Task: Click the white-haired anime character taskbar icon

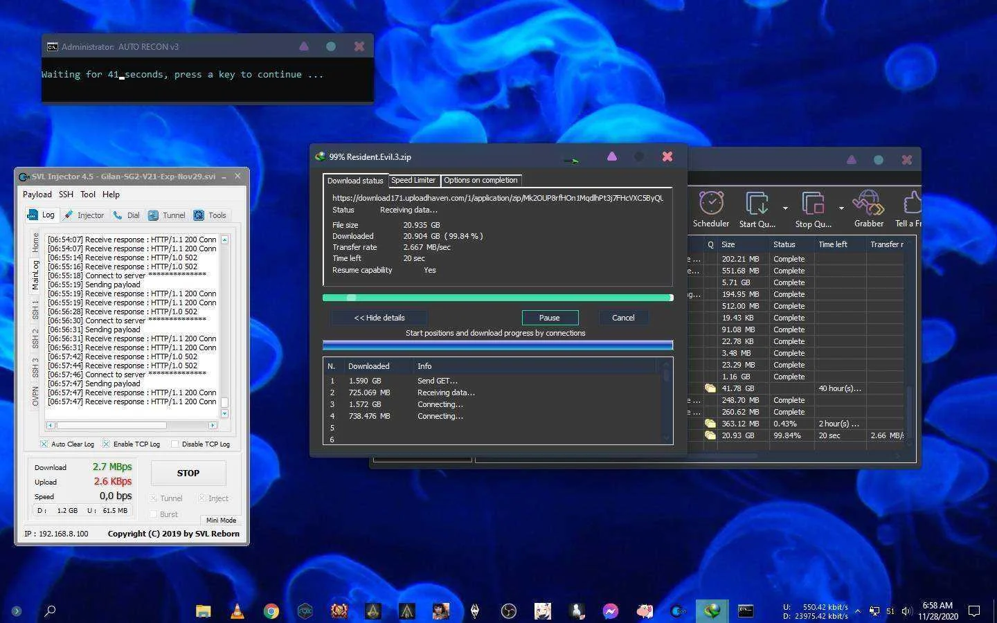Action: tap(542, 611)
